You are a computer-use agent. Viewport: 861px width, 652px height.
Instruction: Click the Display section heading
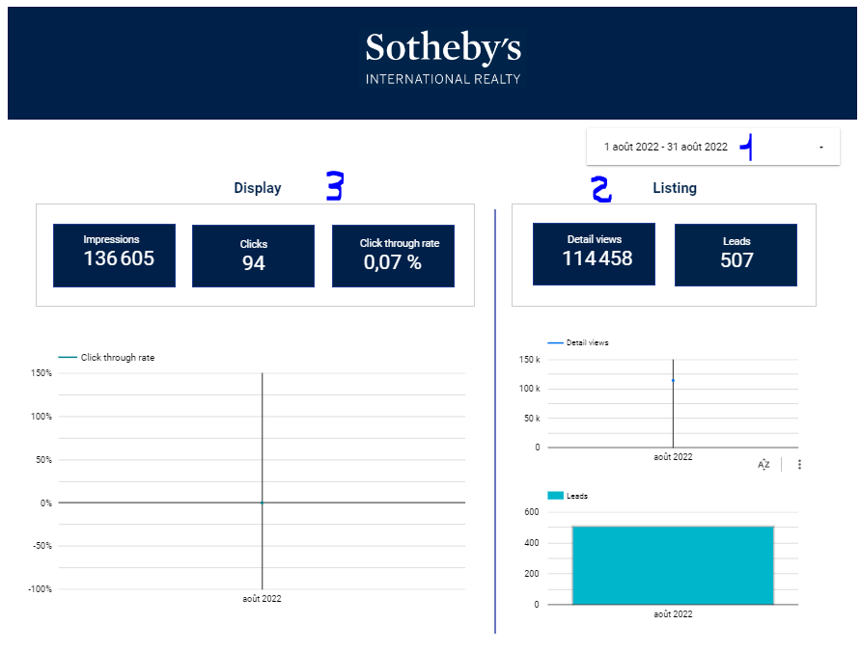(x=258, y=188)
